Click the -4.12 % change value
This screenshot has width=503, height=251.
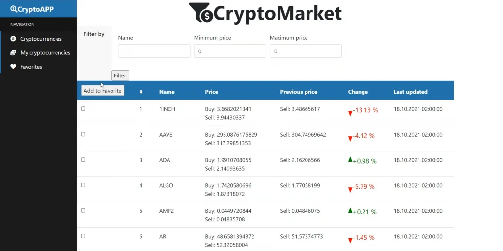tap(363, 136)
